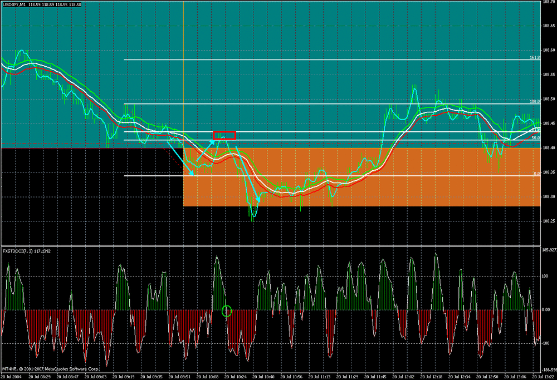Click the 20 Jul 10:40 time label
This screenshot has height=380, width=557.
click(263, 377)
